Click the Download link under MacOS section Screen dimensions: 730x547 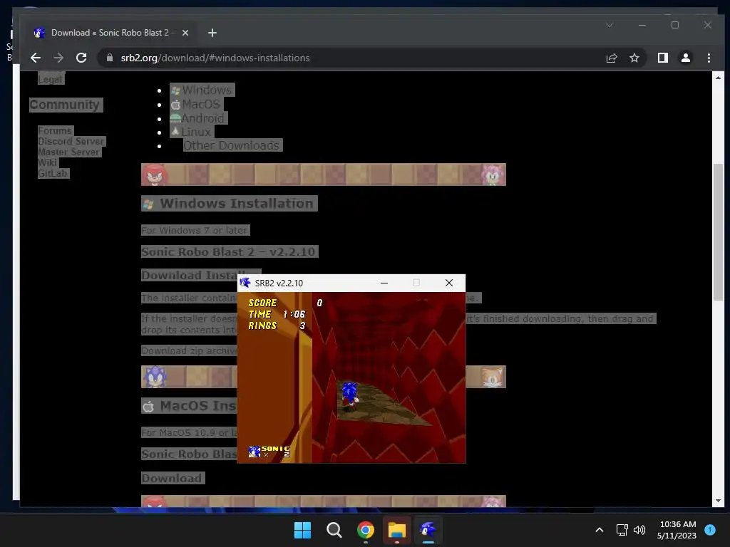point(173,478)
